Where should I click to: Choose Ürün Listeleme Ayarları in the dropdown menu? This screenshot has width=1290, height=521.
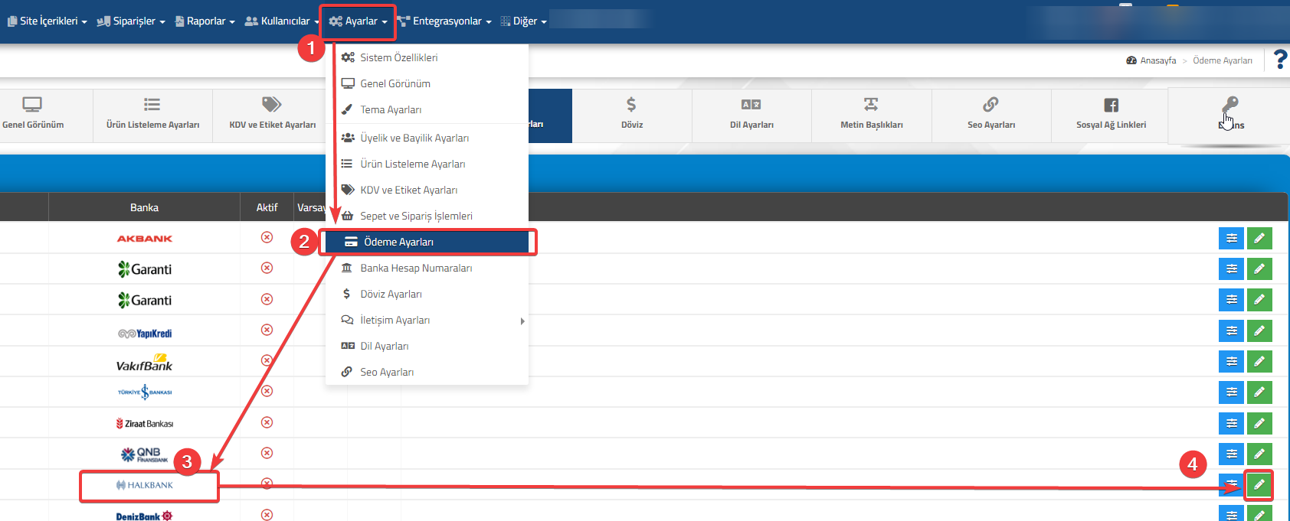(427, 164)
